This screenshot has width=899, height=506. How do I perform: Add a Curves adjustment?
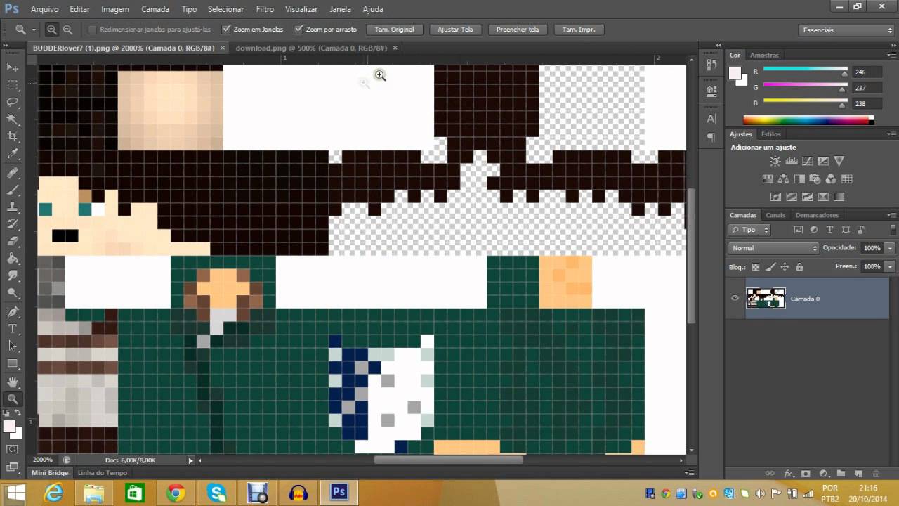[x=807, y=162]
